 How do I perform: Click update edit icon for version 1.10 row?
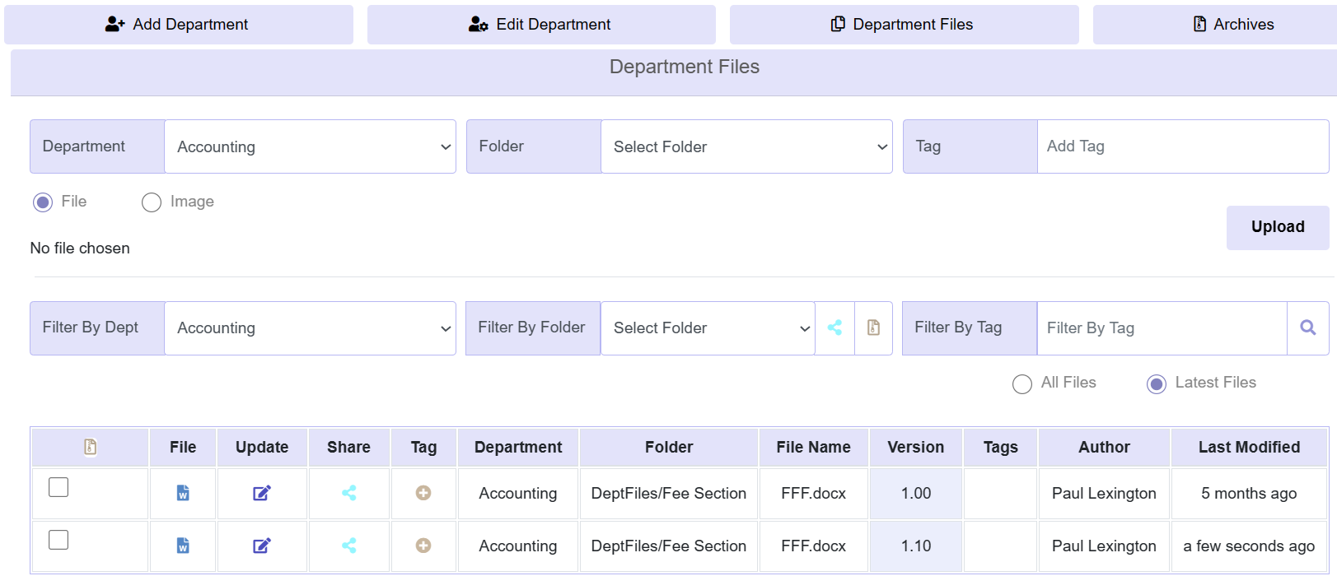tap(262, 546)
